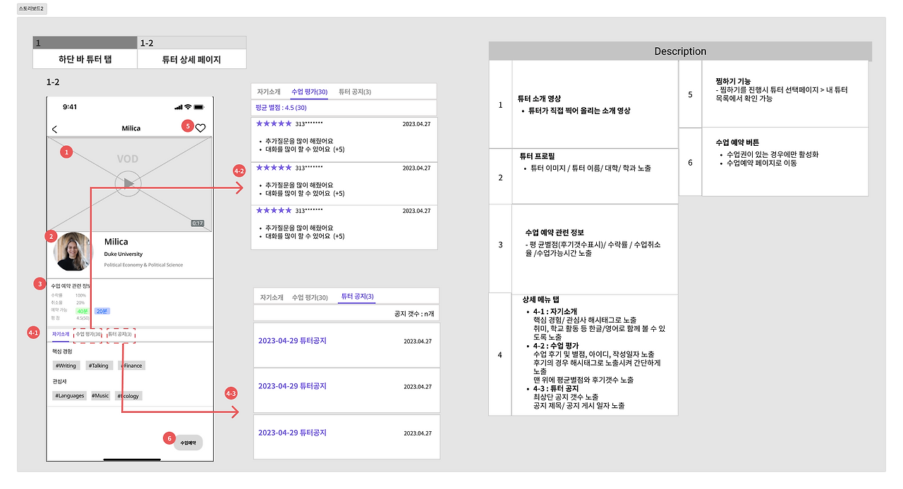Tap the #Talking hashtag
This screenshot has width=903, height=489.
pos(99,366)
